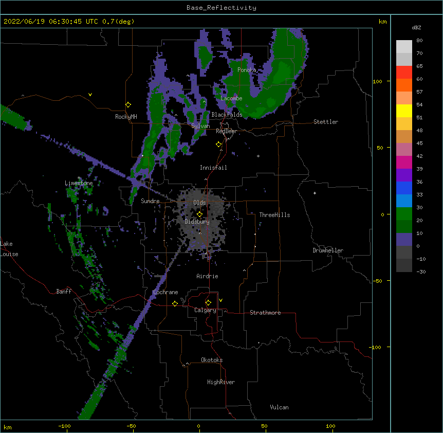Select the Lake Louise label at left edge

click(9, 249)
